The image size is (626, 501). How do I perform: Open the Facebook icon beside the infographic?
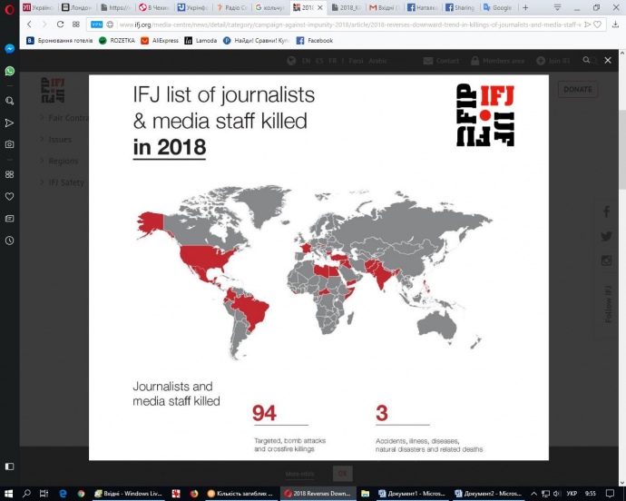click(606, 211)
